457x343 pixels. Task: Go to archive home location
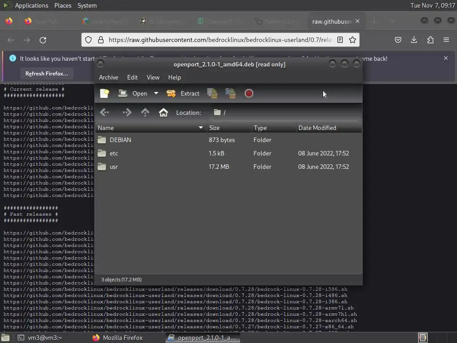163,113
